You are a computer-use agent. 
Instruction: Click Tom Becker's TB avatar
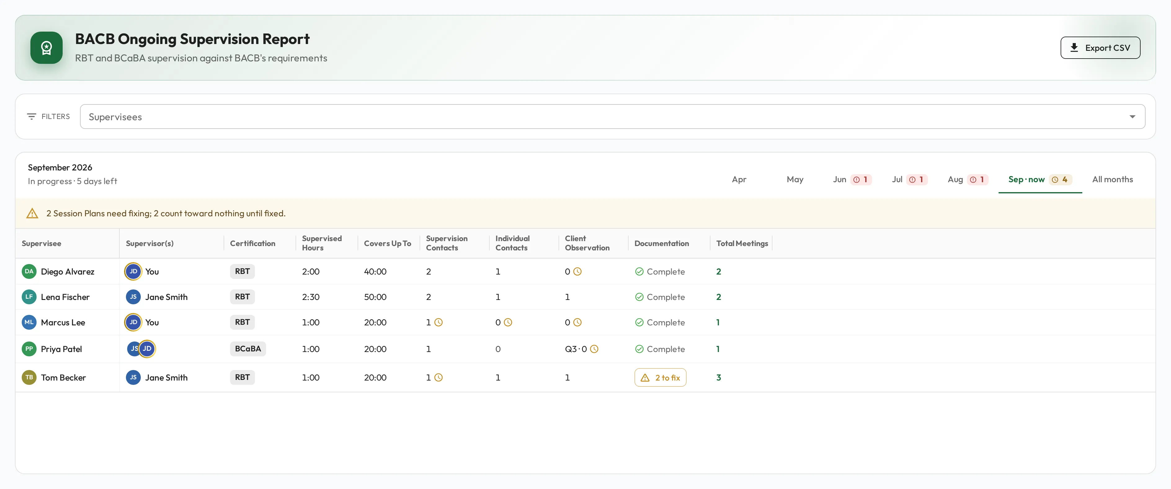click(29, 377)
